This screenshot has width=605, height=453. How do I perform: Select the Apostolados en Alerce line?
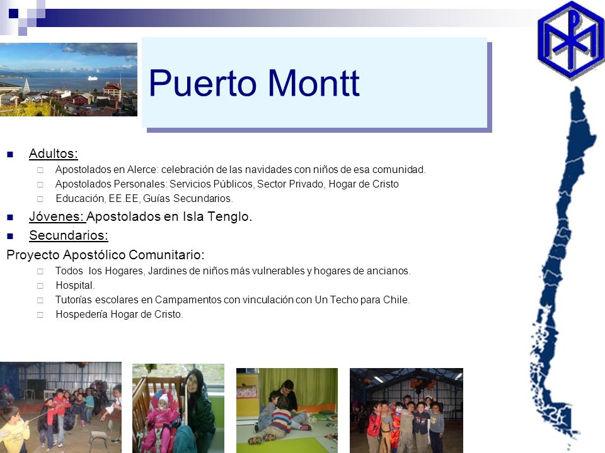(x=240, y=169)
